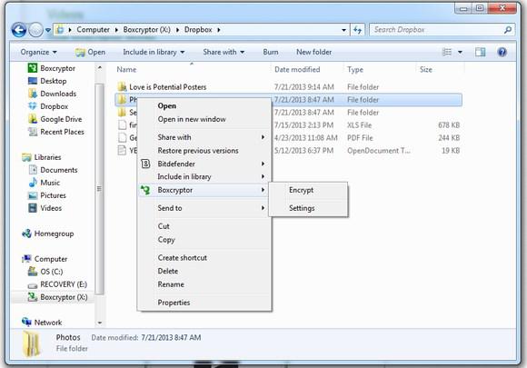Click the Bitdefender icon in context menu
Viewport: 527px width, 368px height.
145,164
